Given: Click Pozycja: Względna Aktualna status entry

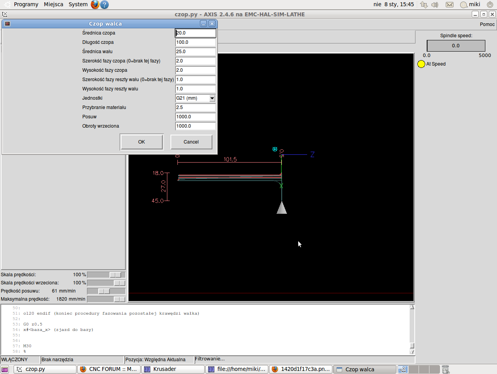Looking at the screenshot, I should click(x=159, y=360).
